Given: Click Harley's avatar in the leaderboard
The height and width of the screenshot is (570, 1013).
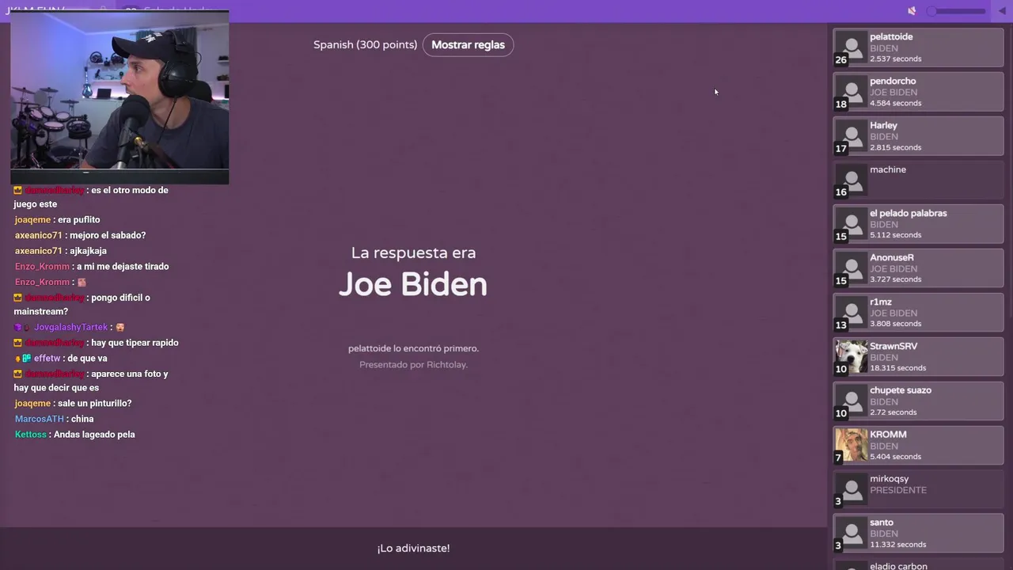Looking at the screenshot, I should coord(852,136).
